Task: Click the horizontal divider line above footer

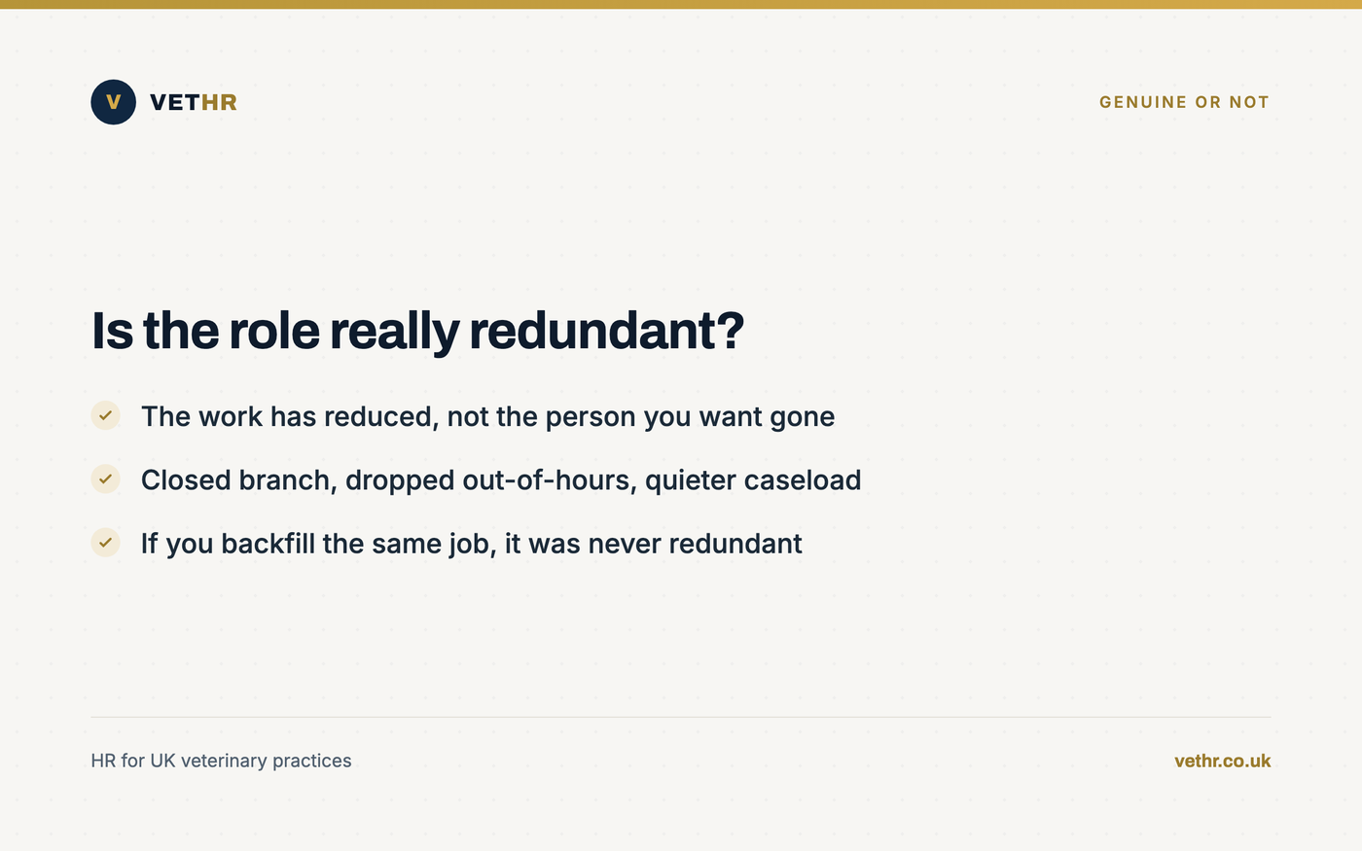Action: coord(681,717)
